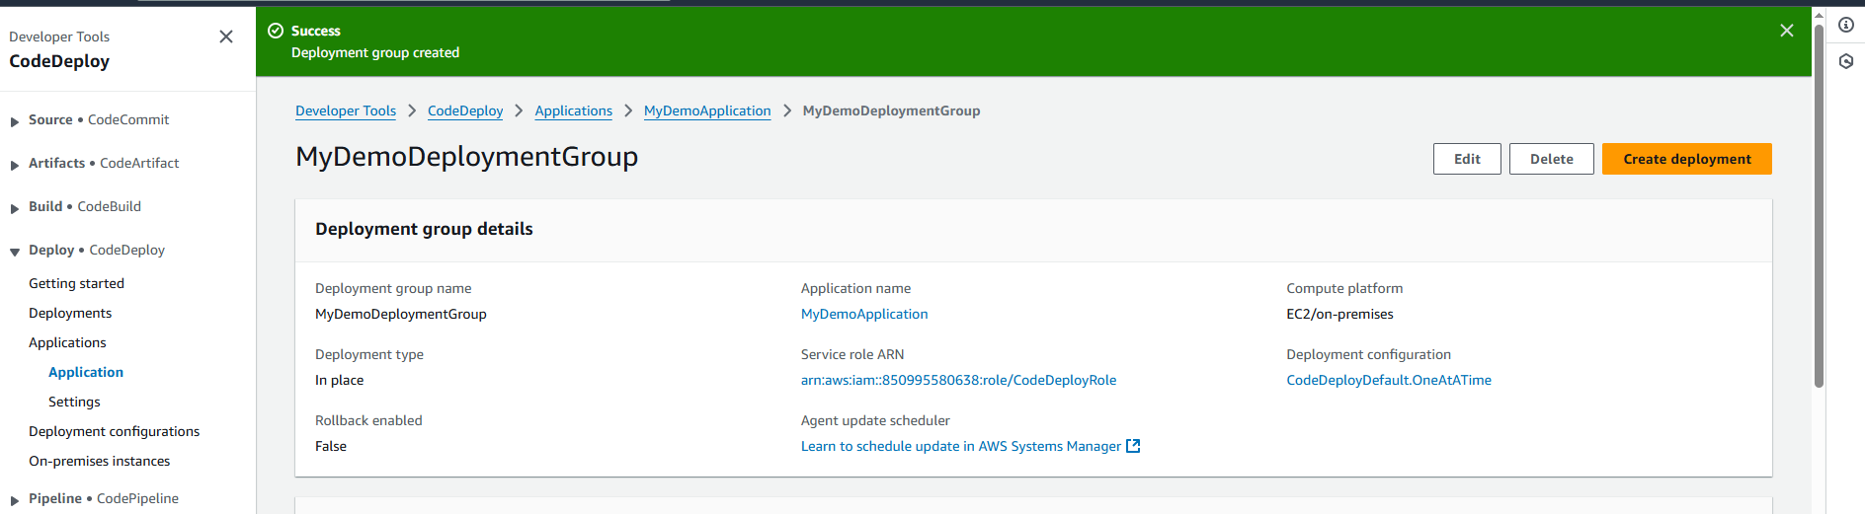
Task: Open Settings under Applications
Action: 74,402
